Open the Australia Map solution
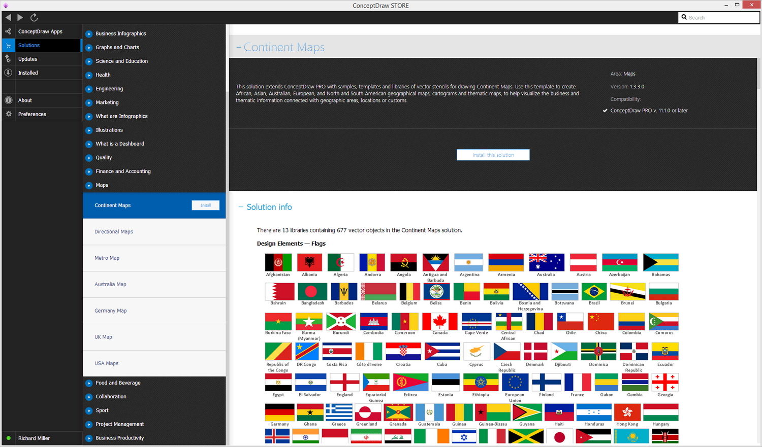Viewport: 762px width, 447px height. click(x=154, y=285)
